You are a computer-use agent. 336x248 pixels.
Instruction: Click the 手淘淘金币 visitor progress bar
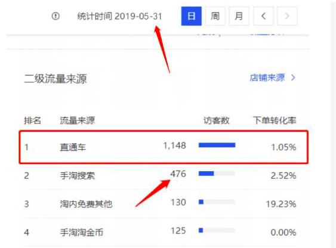(x=217, y=230)
